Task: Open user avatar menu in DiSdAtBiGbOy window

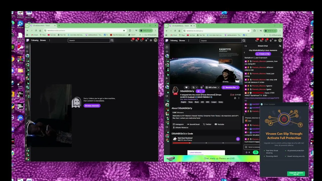Action: click(x=280, y=40)
